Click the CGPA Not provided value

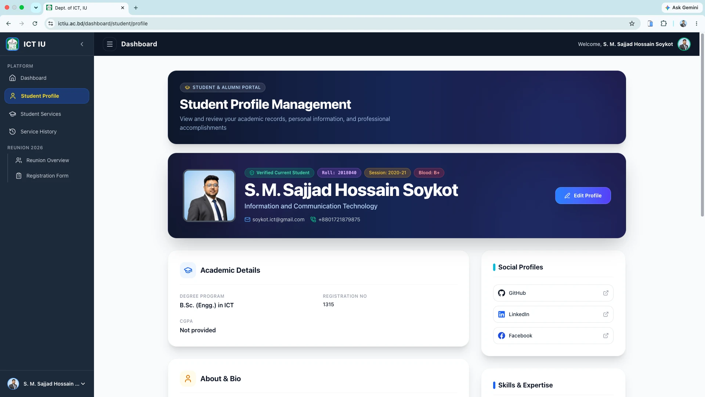[198, 330]
